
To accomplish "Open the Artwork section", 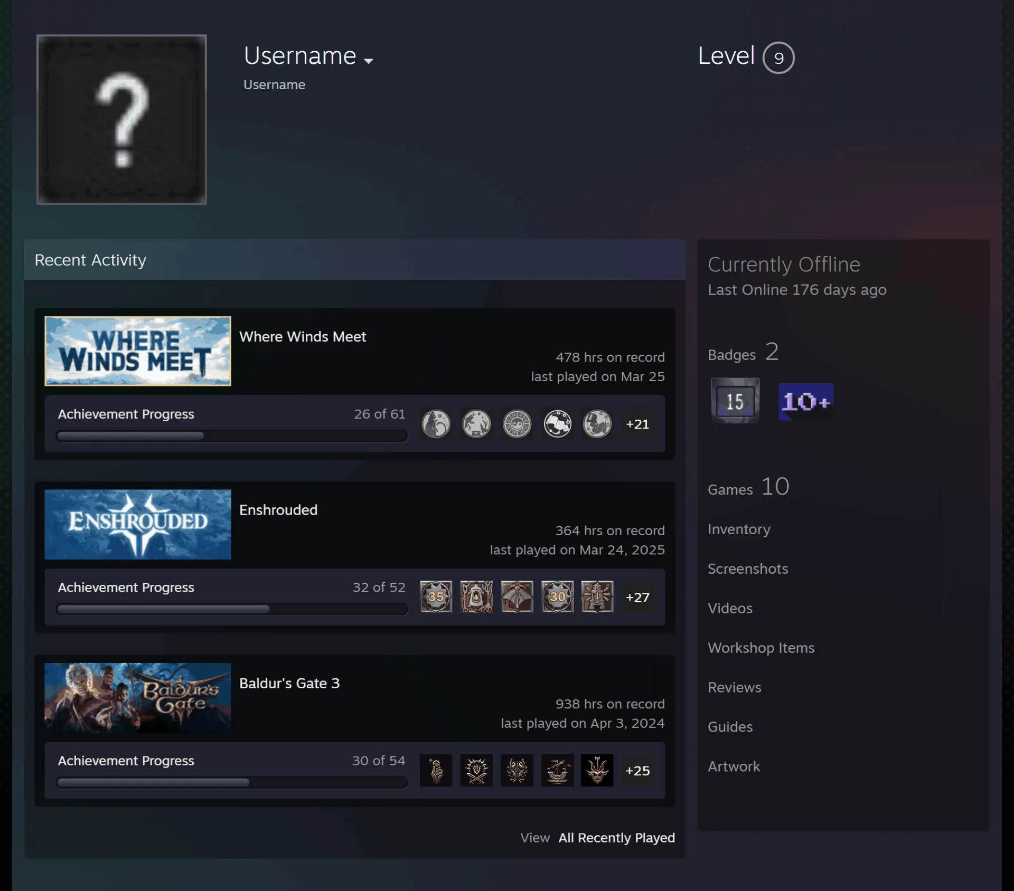I will click(734, 766).
